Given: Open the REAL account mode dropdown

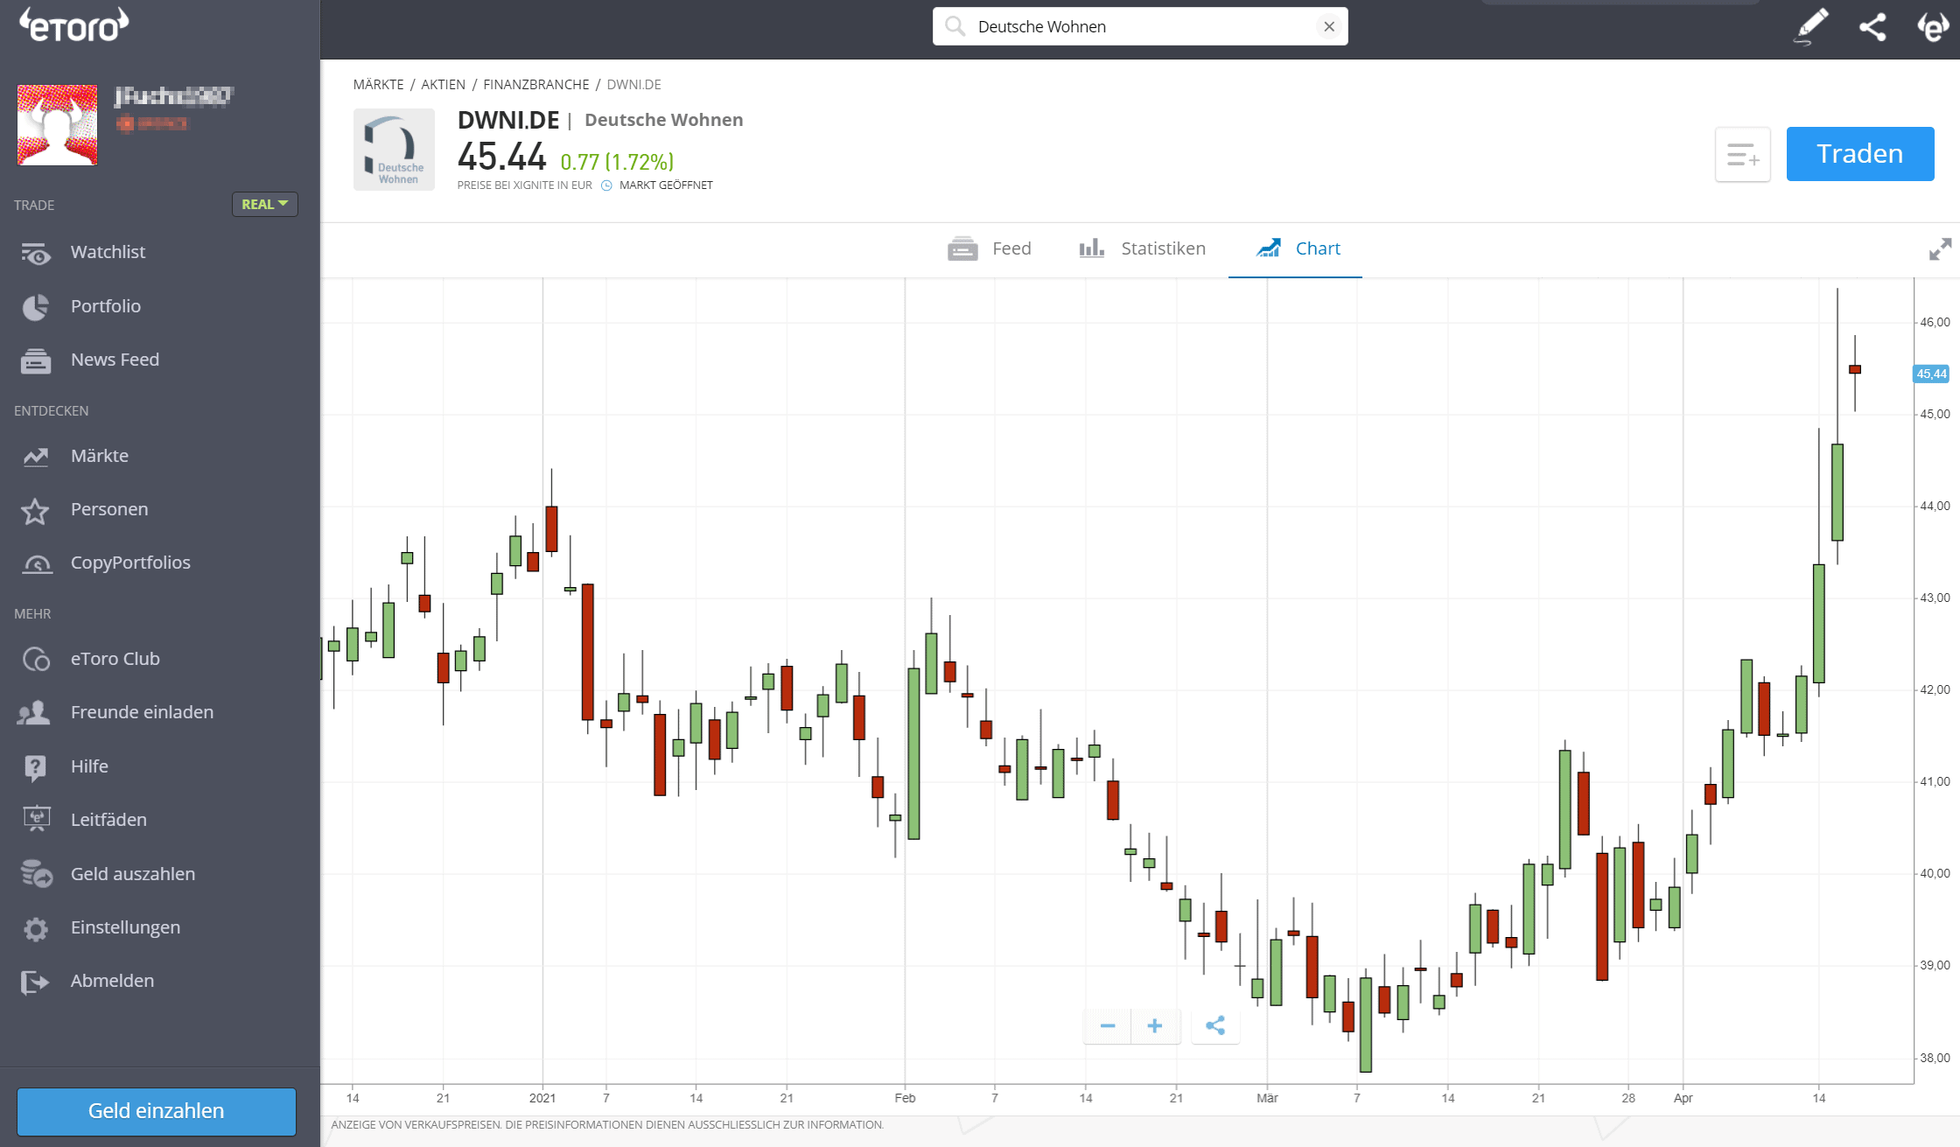Looking at the screenshot, I should [x=264, y=204].
